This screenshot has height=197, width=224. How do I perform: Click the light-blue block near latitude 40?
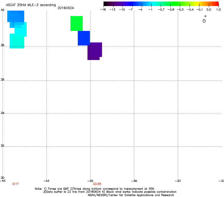pyautogui.click(x=16, y=16)
